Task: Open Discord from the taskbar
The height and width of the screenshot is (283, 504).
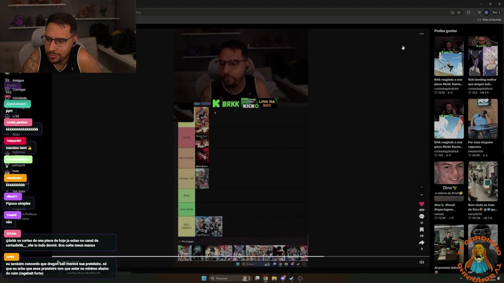Action: coord(283,278)
